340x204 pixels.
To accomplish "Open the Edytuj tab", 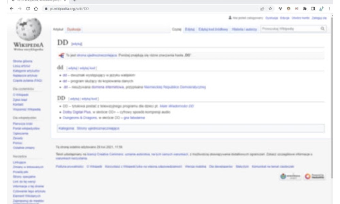I will 190,29.
